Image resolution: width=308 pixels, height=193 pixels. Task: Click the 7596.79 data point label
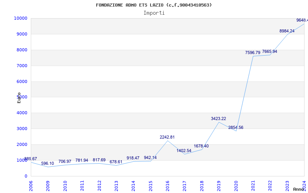[253, 52]
